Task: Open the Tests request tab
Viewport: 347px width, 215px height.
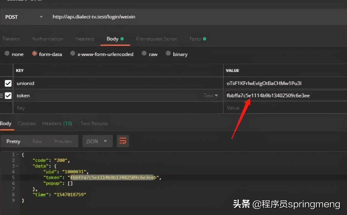Action: click(x=198, y=39)
